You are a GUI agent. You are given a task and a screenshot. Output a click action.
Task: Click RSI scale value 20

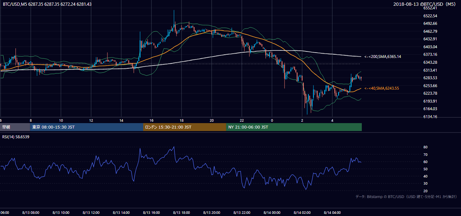(425, 191)
